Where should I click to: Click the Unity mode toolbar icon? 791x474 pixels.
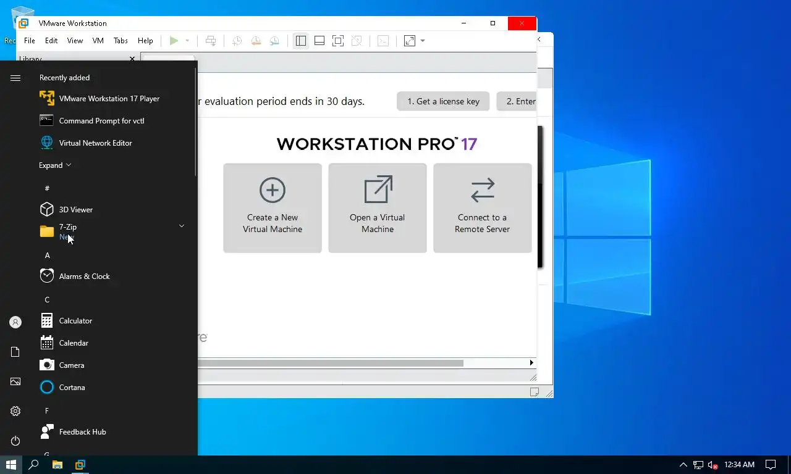tap(357, 41)
